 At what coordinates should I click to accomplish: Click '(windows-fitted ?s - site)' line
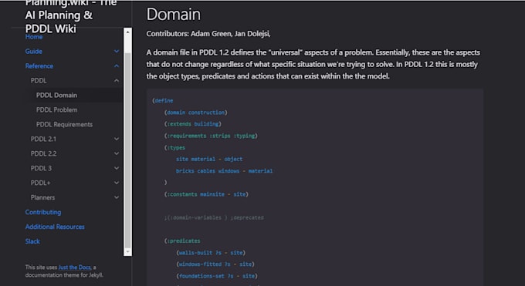(x=215, y=264)
